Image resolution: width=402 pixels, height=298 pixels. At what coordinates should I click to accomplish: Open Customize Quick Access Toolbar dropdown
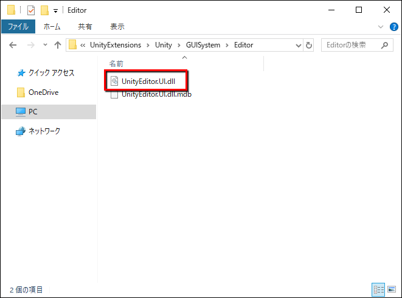[55, 11]
